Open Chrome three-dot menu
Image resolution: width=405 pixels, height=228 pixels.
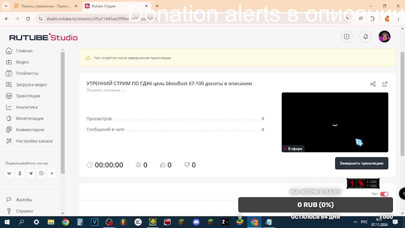click(398, 19)
